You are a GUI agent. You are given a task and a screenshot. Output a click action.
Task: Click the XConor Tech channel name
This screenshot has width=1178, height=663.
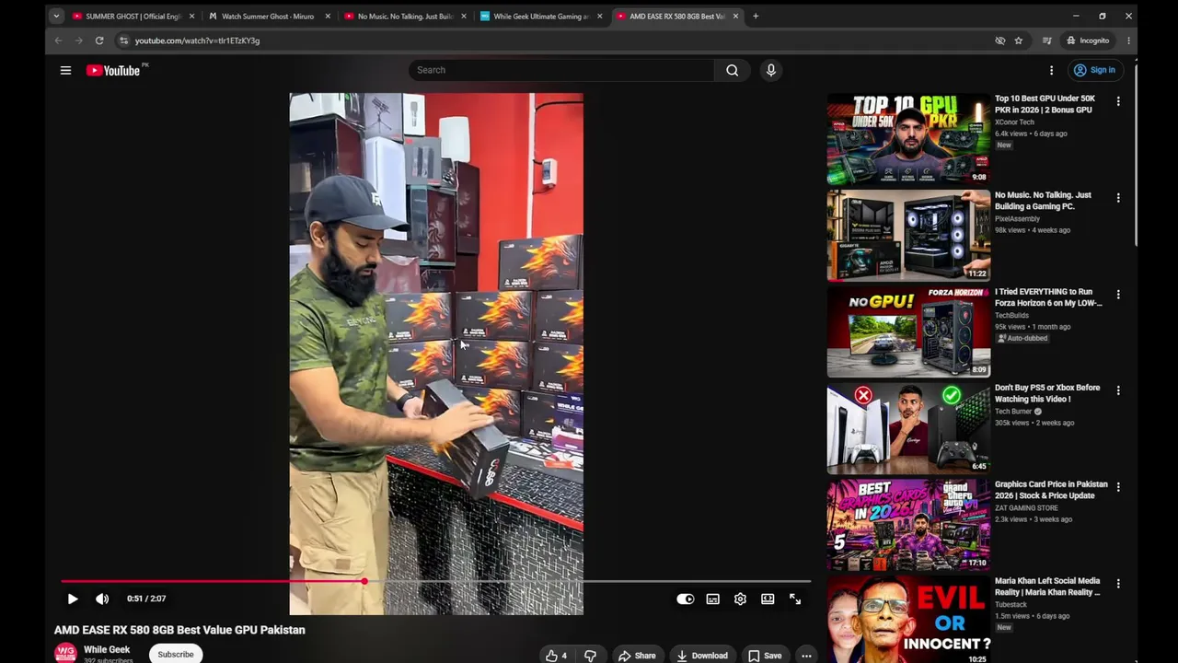pyautogui.click(x=1014, y=122)
